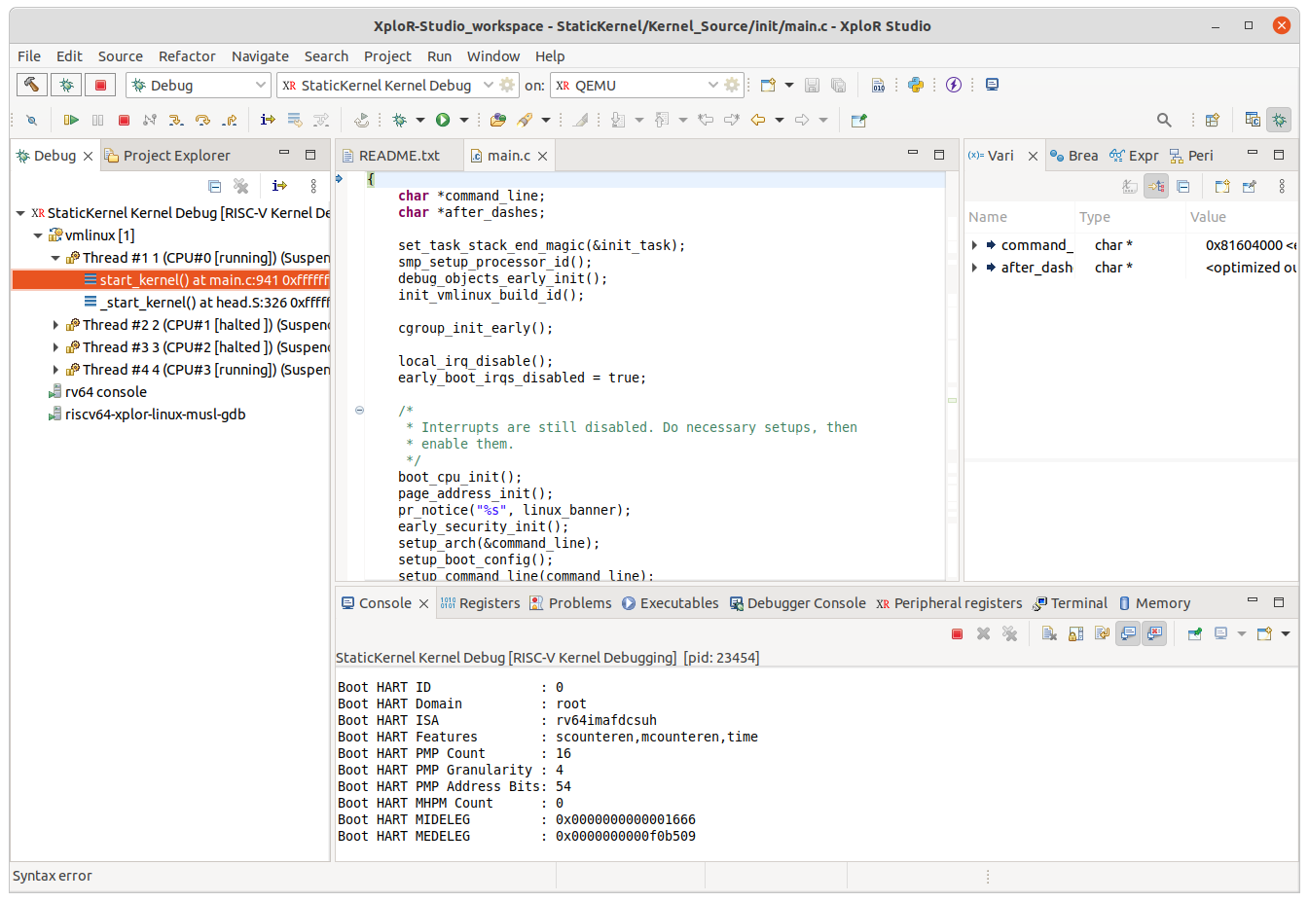This screenshot has height=902, width=1309.
Task: Open the Debug launch mode dropdown
Action: 198,86
